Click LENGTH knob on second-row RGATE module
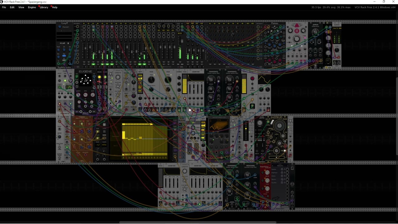 coord(118,77)
